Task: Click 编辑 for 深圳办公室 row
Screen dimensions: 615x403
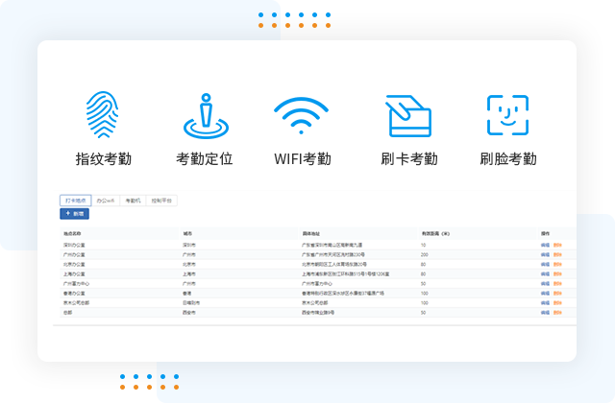Action: 545,246
